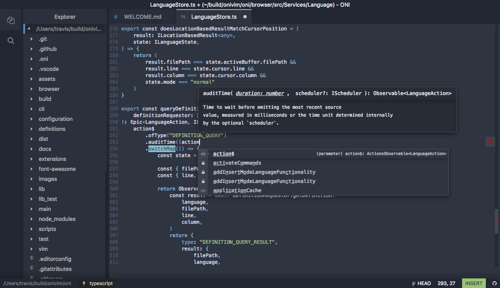The height and width of the screenshot is (288, 500).
Task: Switch to the WELCOME.md tab
Action: coord(142,17)
